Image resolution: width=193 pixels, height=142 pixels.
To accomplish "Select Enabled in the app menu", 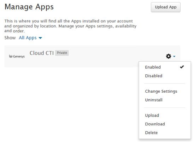I will click(153, 67).
